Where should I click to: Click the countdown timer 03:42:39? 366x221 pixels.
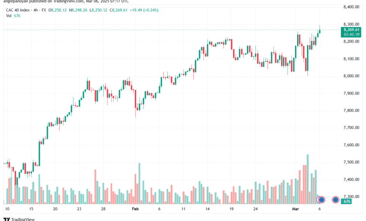click(351, 34)
